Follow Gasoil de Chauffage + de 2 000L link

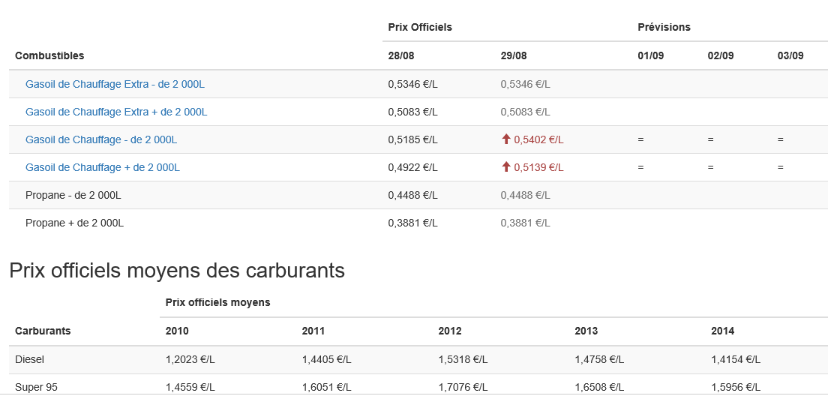[x=103, y=167]
